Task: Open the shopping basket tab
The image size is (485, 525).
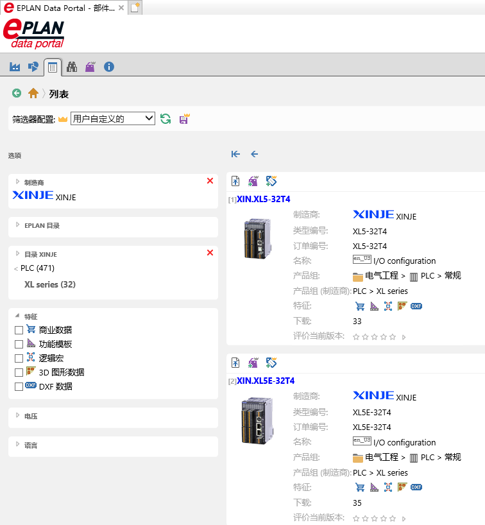Action: 90,67
